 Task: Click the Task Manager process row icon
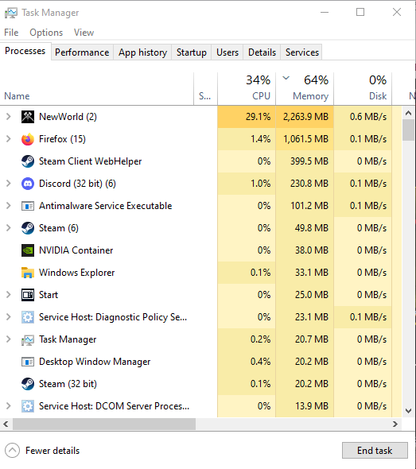28,339
